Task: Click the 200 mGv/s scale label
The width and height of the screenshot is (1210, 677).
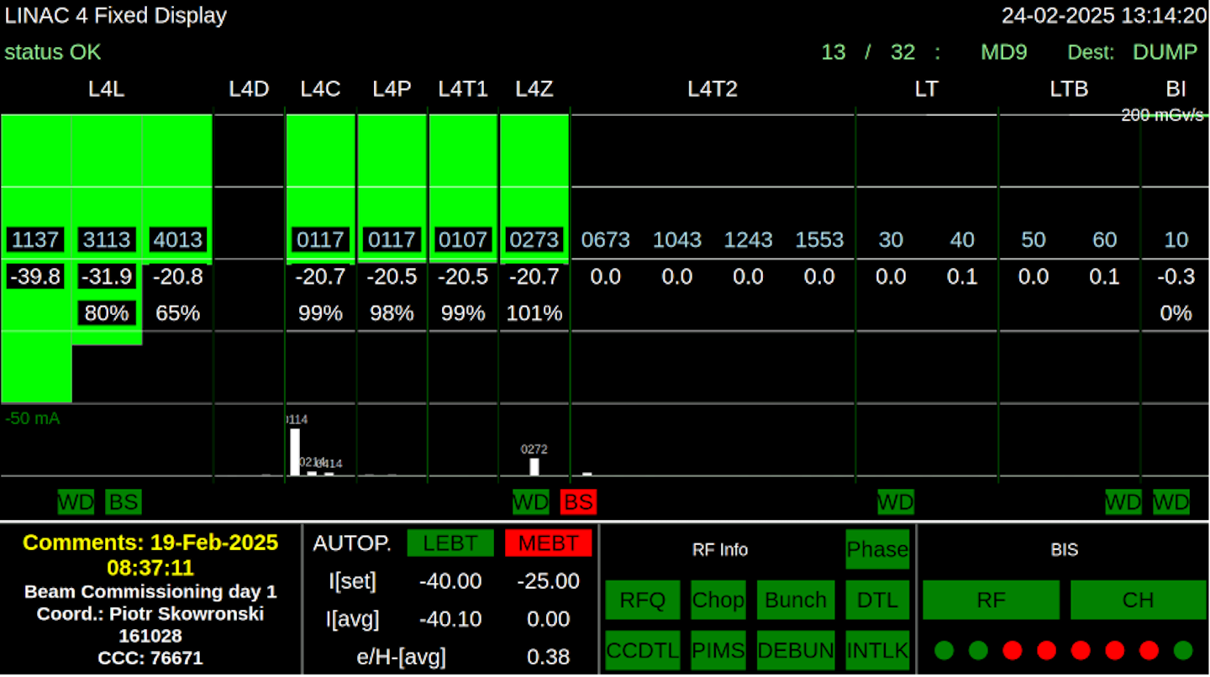Action: tap(1163, 116)
